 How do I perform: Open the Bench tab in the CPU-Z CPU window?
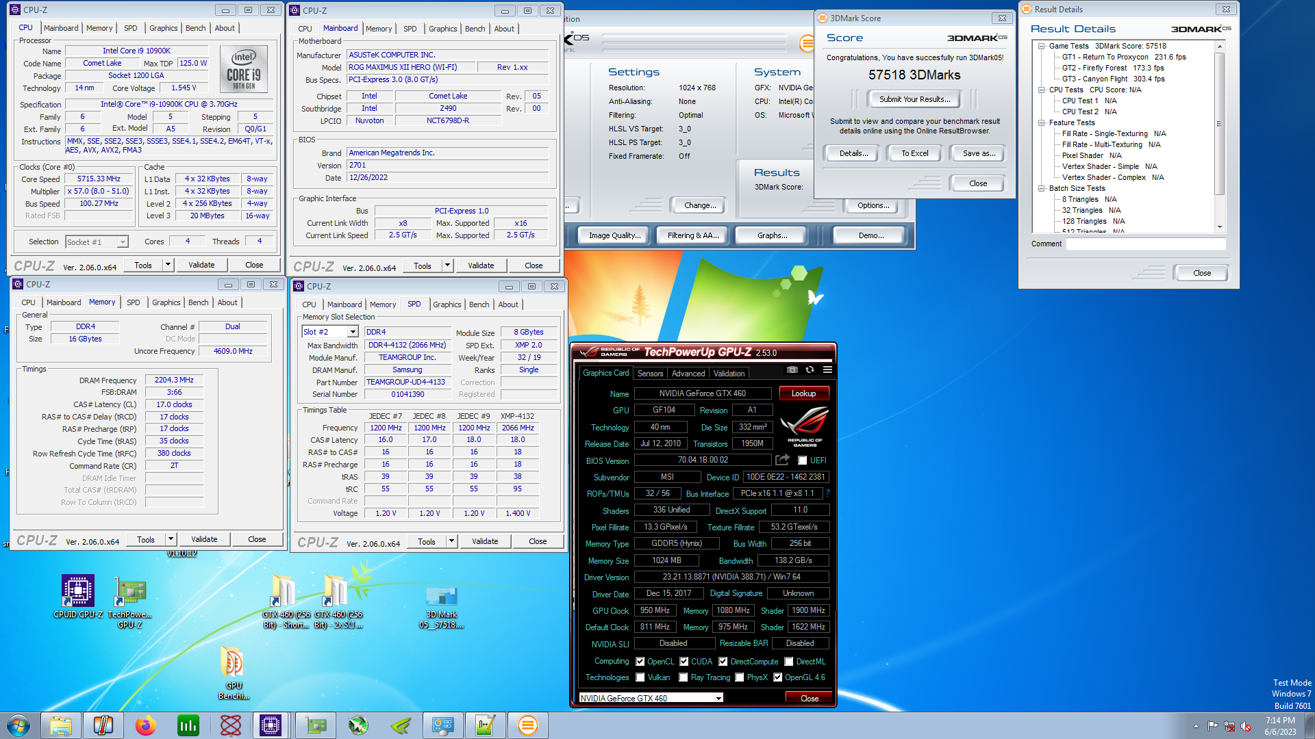pyautogui.click(x=196, y=28)
